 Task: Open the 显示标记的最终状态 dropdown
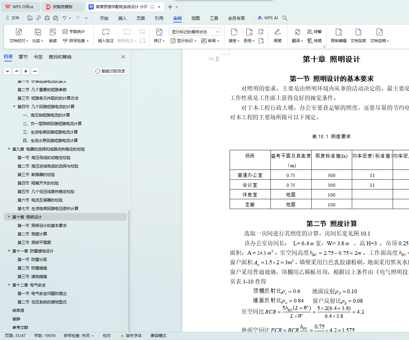tap(195, 32)
